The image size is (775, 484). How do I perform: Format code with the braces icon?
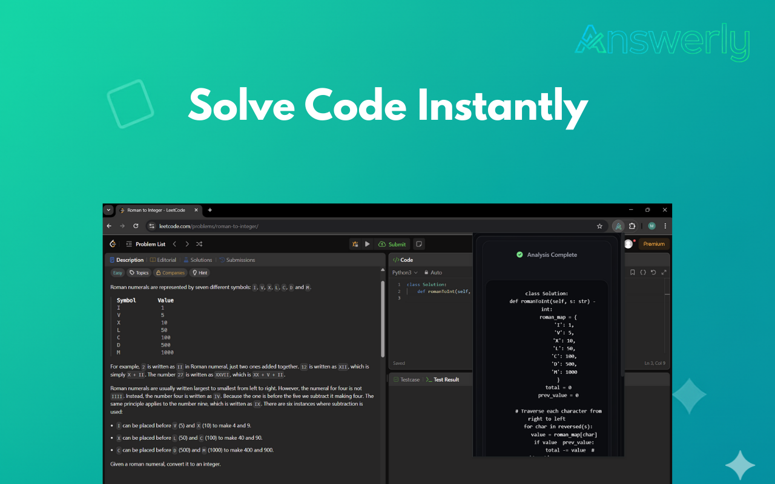(x=643, y=272)
